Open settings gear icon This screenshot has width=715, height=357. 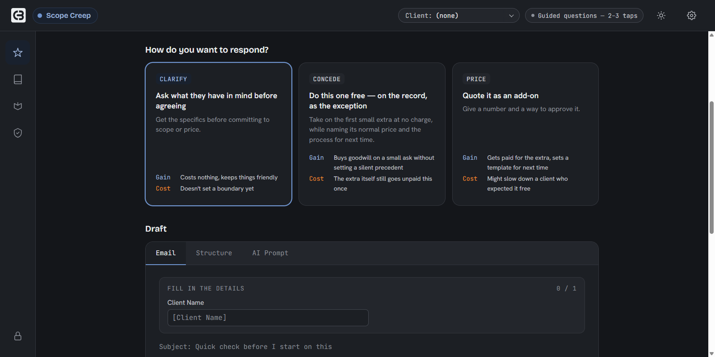point(691,16)
